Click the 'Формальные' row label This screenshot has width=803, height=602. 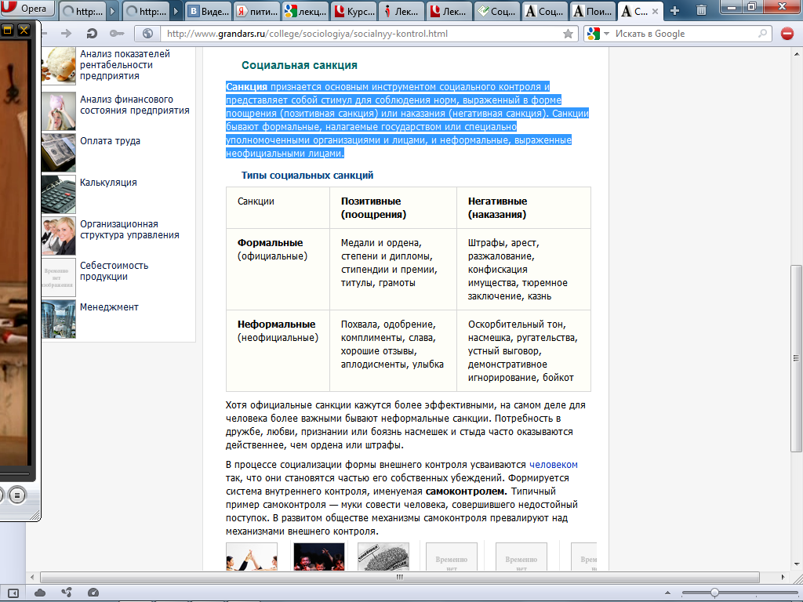[x=270, y=243]
